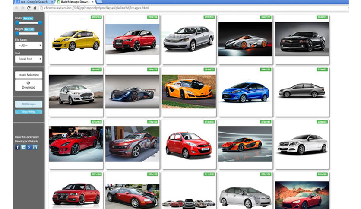Click the size badge on white Mercedes card
This screenshot has width=361, height=209.
pyautogui.click(x=322, y=122)
